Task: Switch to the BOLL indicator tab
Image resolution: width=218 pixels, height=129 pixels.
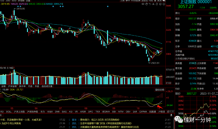Action: (9, 112)
